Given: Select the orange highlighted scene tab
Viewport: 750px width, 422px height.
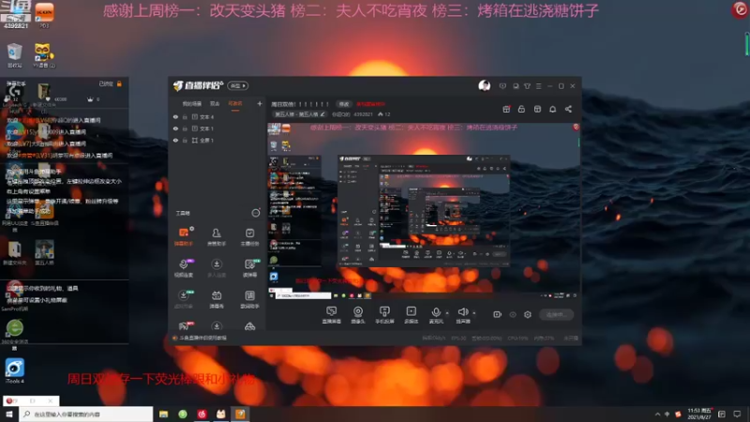Looking at the screenshot, I should 235,104.
